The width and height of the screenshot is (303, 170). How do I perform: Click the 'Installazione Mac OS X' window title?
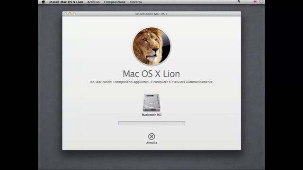click(x=151, y=14)
